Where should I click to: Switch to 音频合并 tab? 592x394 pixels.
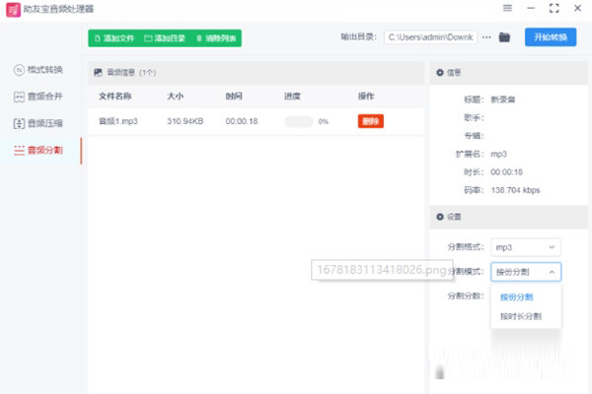38,97
